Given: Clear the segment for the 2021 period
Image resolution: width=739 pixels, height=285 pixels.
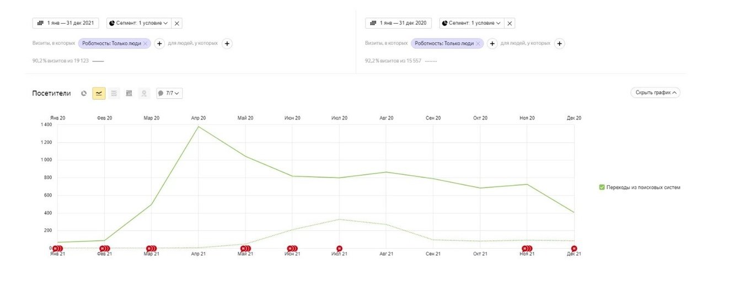Looking at the screenshot, I should 176,23.
